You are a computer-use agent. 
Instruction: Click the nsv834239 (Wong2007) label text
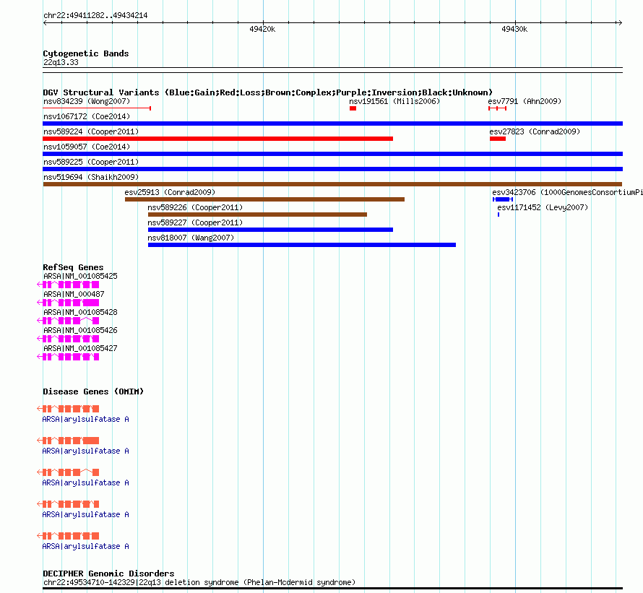click(87, 101)
